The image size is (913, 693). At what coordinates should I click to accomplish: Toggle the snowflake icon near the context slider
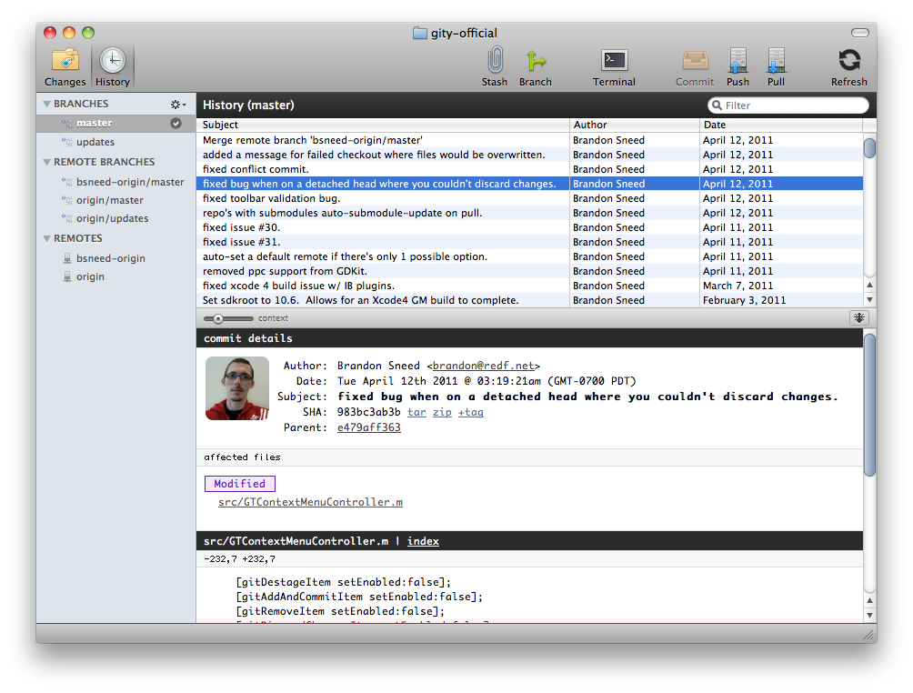pyautogui.click(x=858, y=317)
